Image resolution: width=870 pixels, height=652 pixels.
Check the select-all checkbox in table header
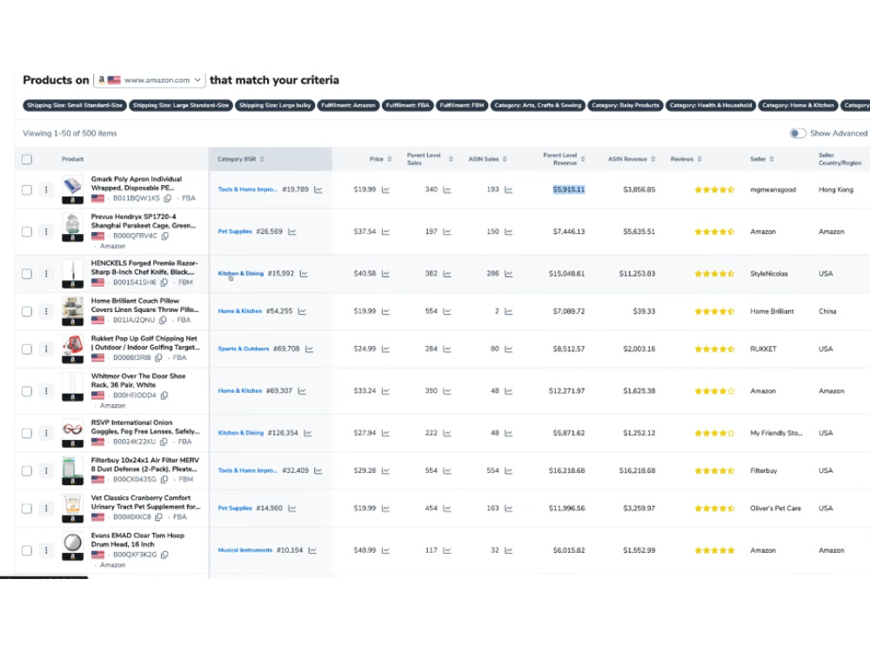(x=27, y=160)
